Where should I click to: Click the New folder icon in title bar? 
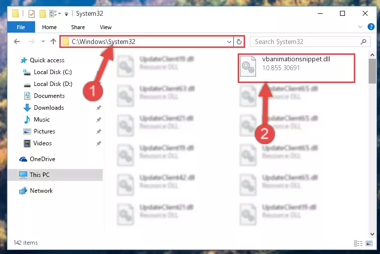(x=42, y=13)
